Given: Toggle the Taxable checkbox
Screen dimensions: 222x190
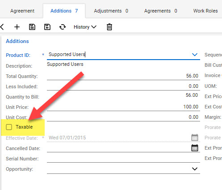Looking at the screenshot, I should pos(9,127).
